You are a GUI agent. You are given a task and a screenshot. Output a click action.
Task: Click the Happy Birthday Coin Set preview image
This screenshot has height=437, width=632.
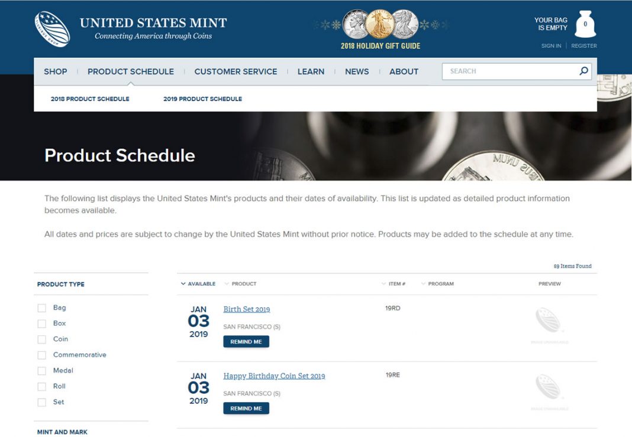click(549, 390)
